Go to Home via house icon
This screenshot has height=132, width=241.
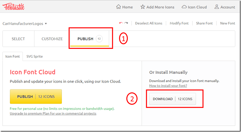(x=119, y=7)
